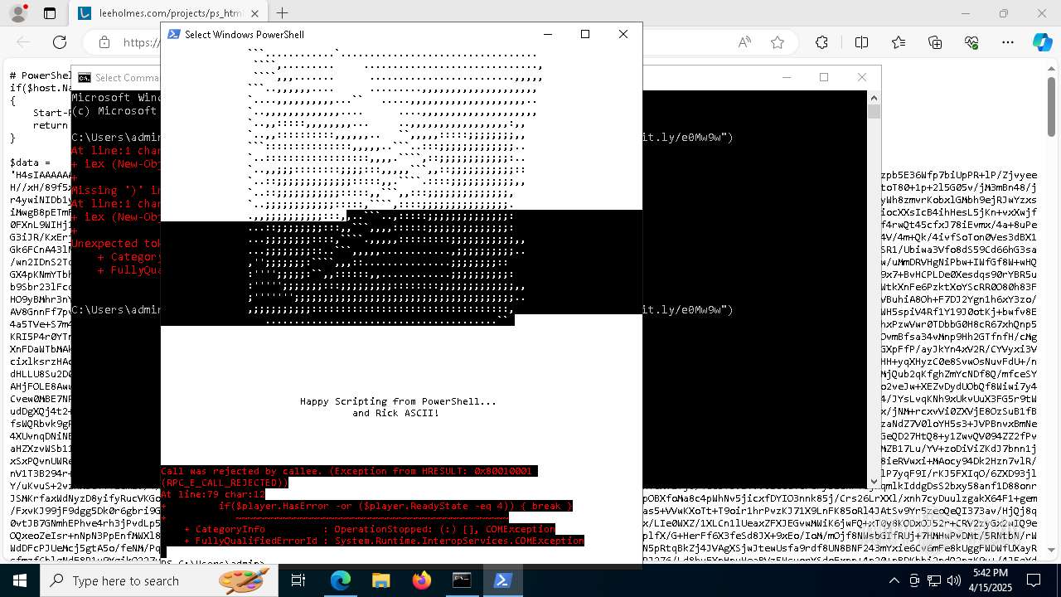Click taskbar 'Type here to search' box

(x=159, y=580)
